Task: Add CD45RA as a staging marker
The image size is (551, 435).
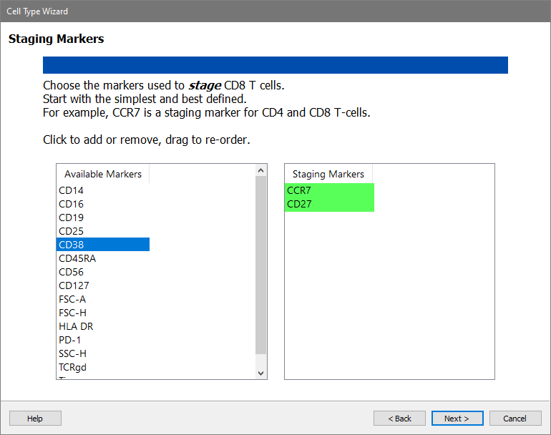Action: (77, 258)
